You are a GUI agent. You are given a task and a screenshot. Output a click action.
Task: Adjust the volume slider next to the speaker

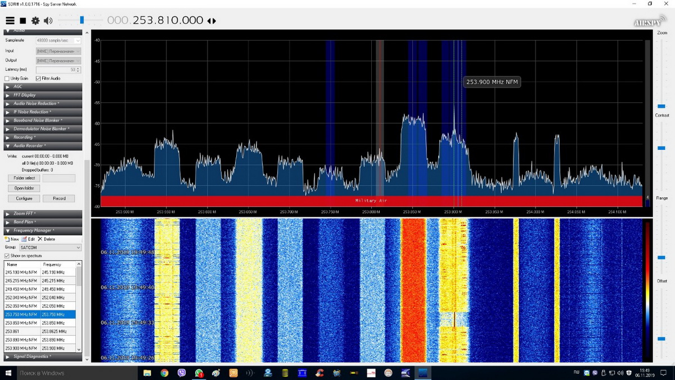82,20
